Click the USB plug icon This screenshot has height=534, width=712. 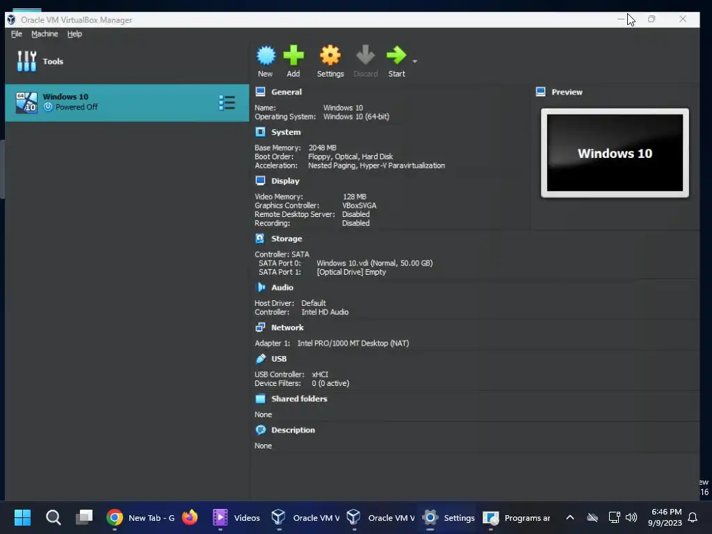point(260,359)
